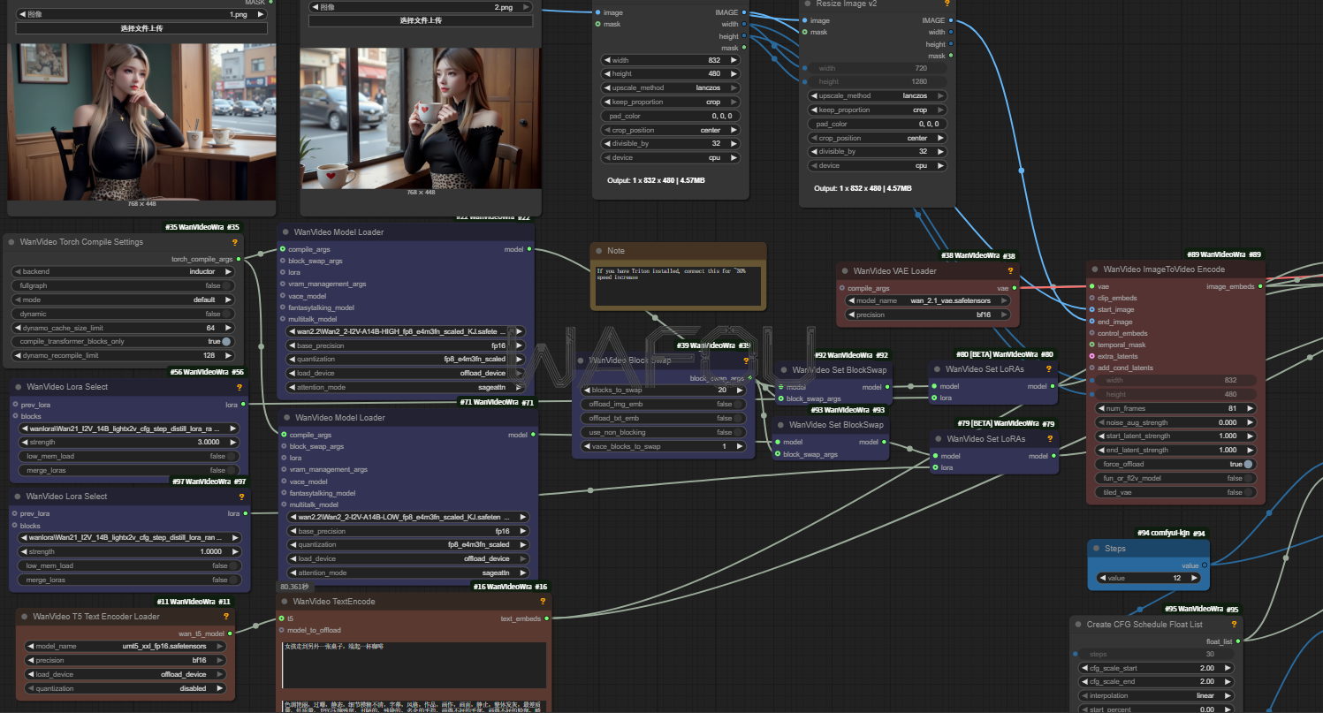Collapse the Note node via its title dot
The height and width of the screenshot is (713, 1323).
click(598, 251)
